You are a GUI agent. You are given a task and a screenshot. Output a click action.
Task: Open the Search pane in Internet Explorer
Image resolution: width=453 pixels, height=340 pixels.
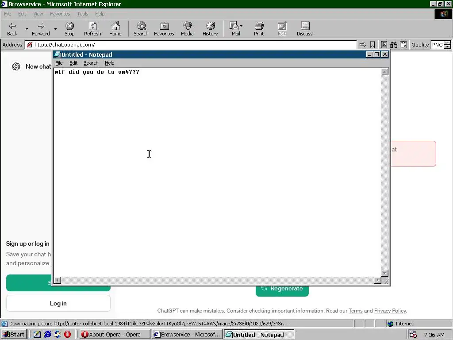[141, 29]
